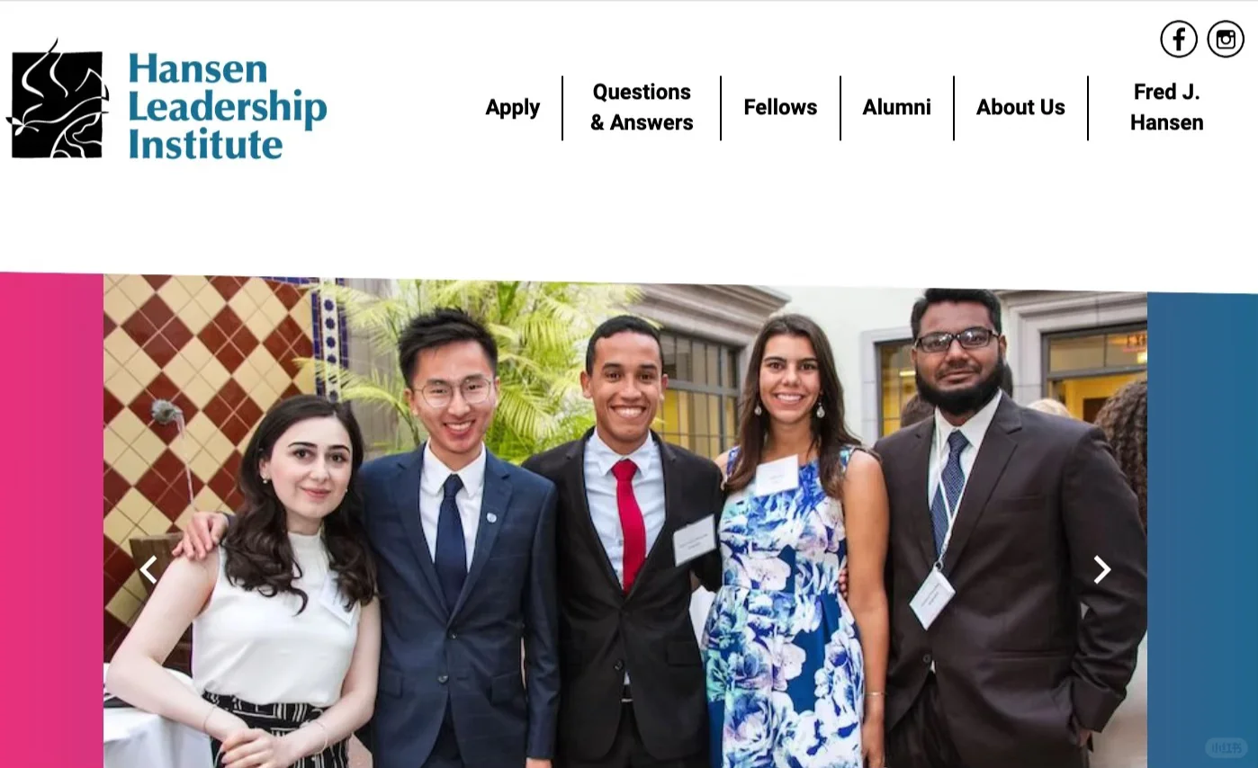Click the pink panel beside the slideshow
Viewport: 1258px width, 768px height.
coord(51,520)
